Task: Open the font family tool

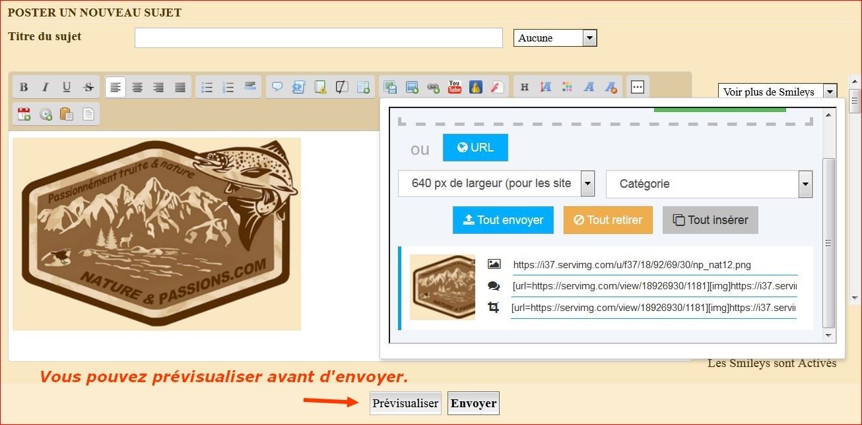Action: tap(589, 87)
